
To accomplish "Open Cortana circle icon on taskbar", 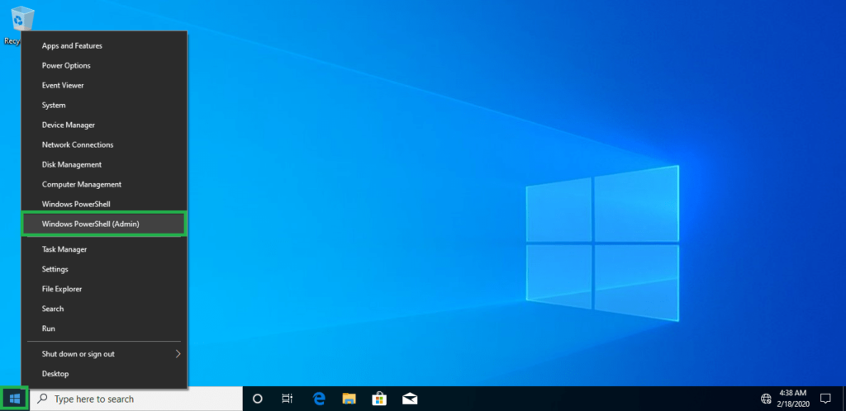I will [258, 399].
